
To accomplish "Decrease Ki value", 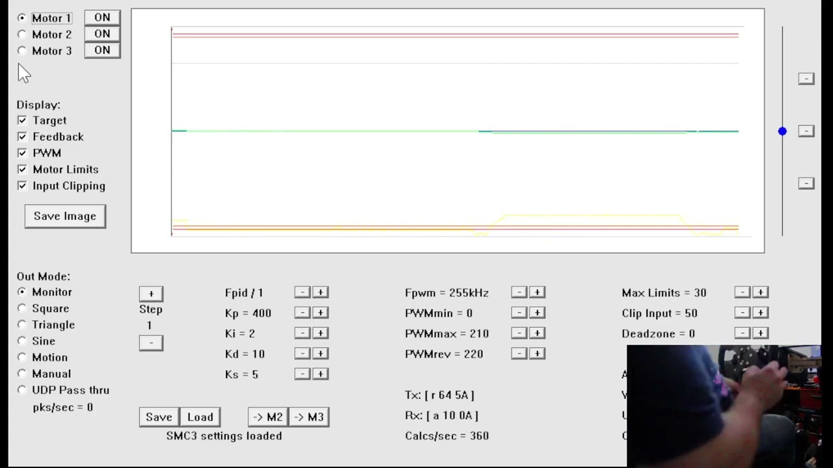I will [302, 333].
